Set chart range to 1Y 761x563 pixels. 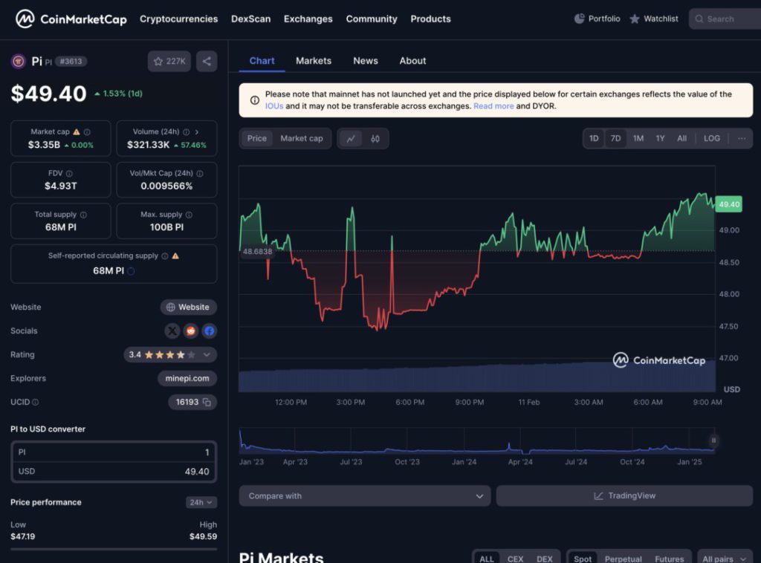click(x=660, y=138)
